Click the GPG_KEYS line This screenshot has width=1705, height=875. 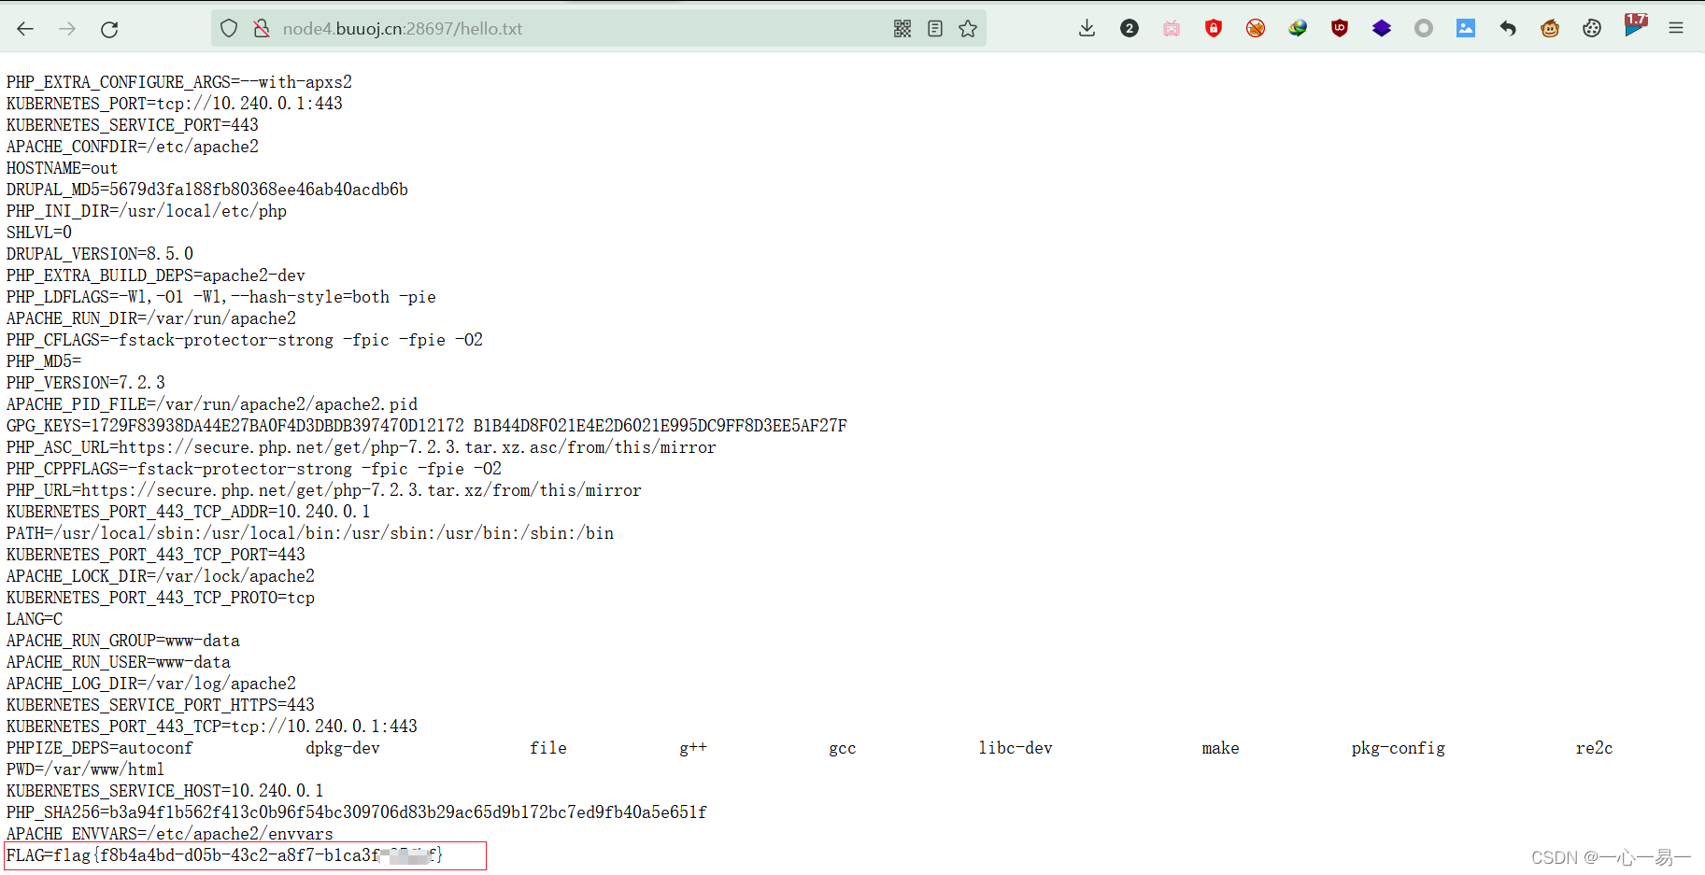pos(427,426)
